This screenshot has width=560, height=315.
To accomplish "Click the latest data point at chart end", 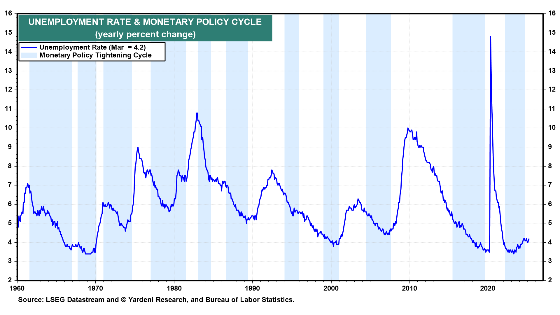I will point(529,239).
